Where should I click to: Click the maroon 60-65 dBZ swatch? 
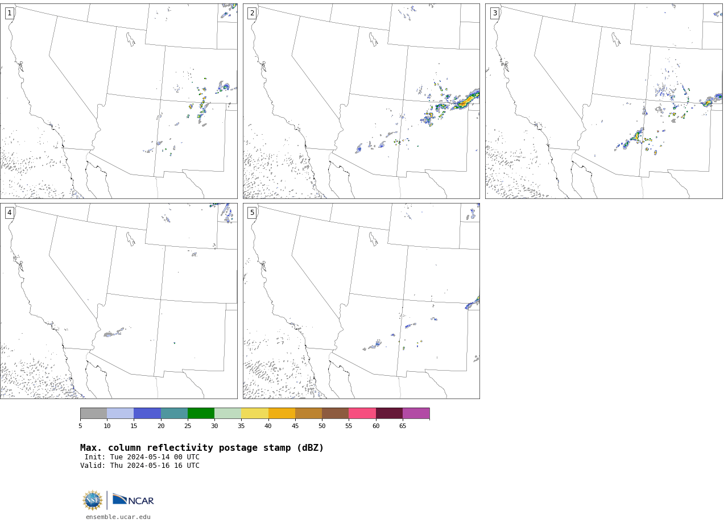pyautogui.click(x=389, y=413)
